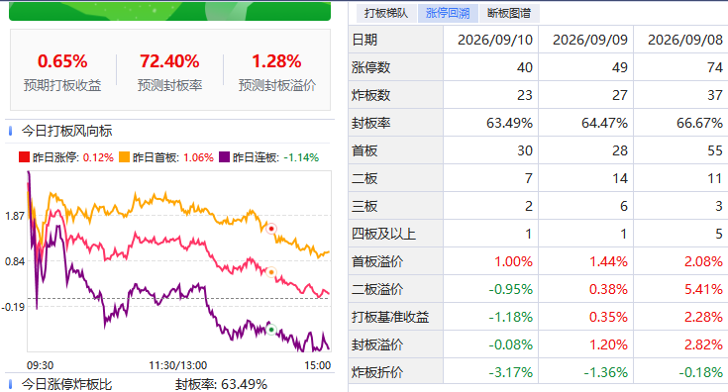This screenshot has height=392, width=728.
Task: Click the orange dot marker on pink line
Action: click(x=271, y=272)
